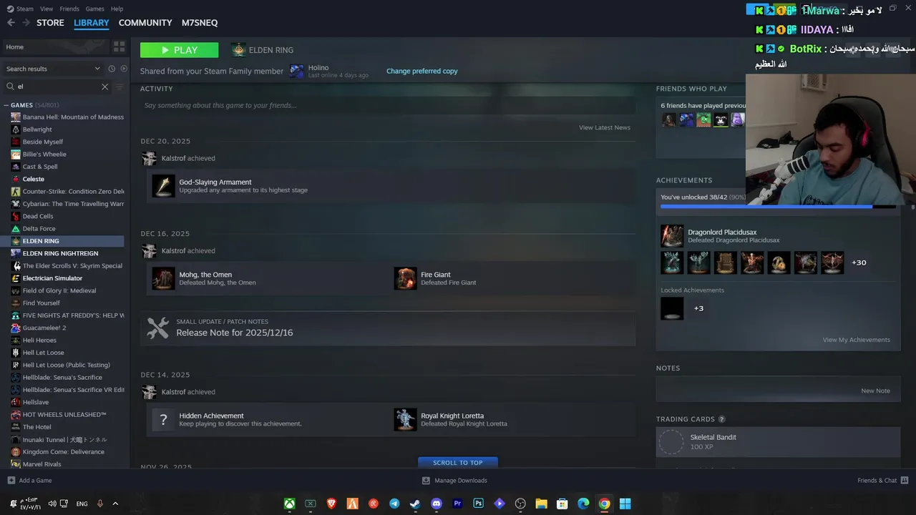
Task: Open Premiere Pro in taskbar
Action: [457, 504]
